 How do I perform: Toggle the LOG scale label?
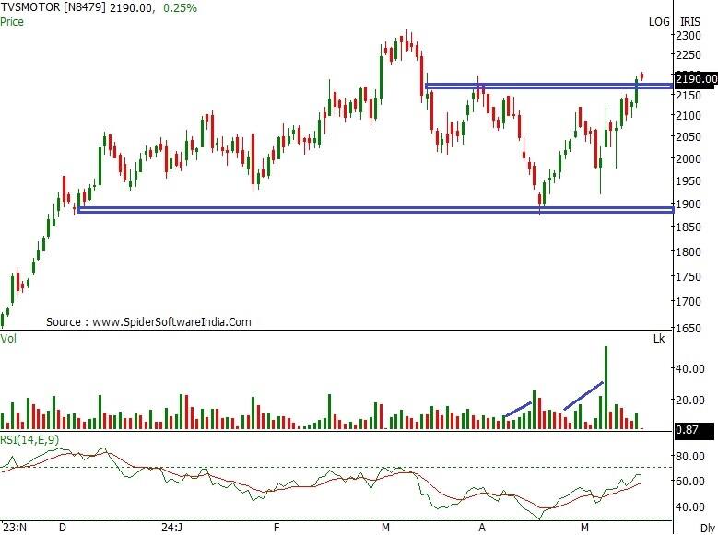pos(659,21)
